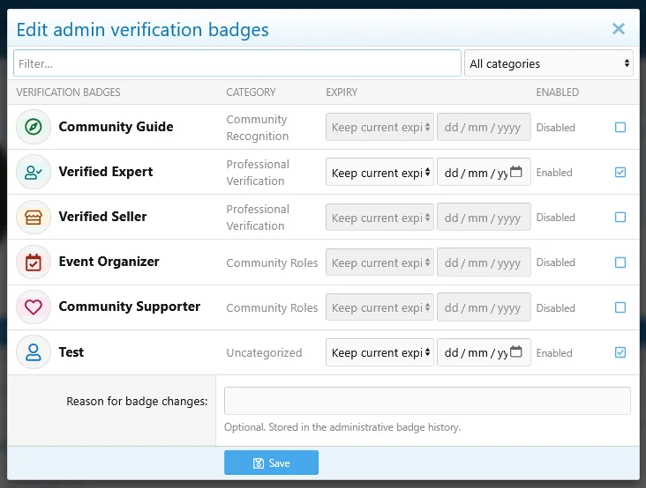Image resolution: width=646 pixels, height=488 pixels.
Task: Click the Verified Expert user-check badge icon
Action: pyautogui.click(x=34, y=172)
